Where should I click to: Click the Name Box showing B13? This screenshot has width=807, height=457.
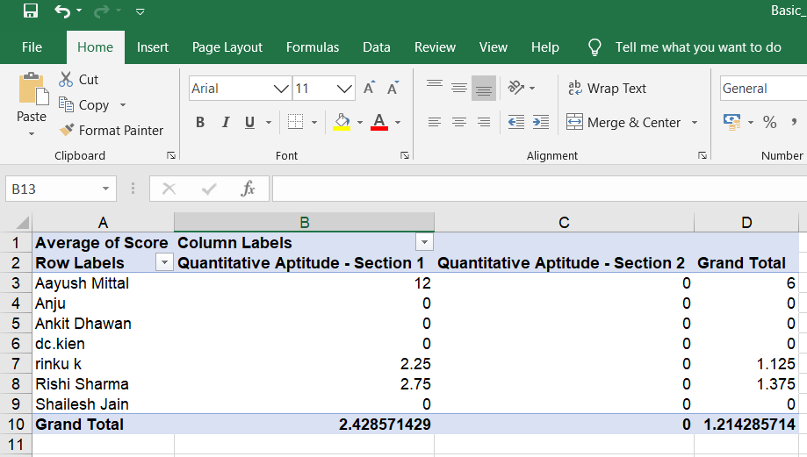pyautogui.click(x=52, y=189)
